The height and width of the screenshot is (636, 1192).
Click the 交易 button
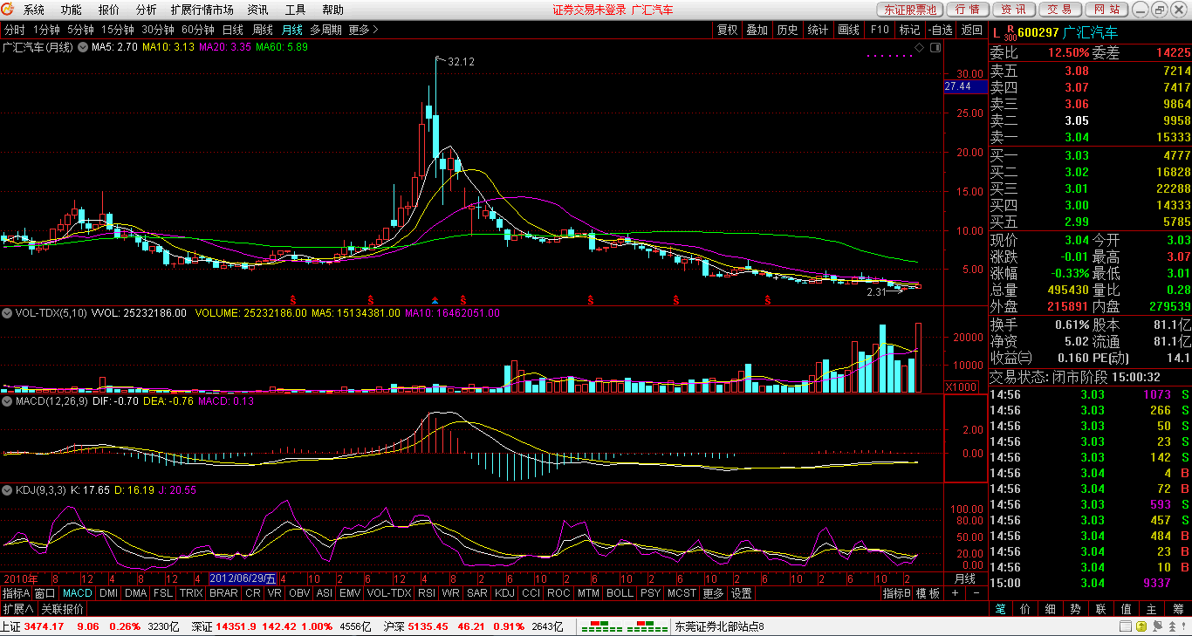[x=1059, y=10]
